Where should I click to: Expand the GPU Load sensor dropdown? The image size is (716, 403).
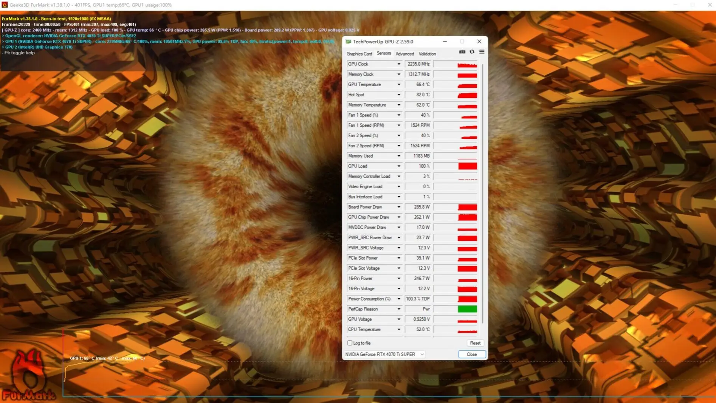(x=398, y=166)
